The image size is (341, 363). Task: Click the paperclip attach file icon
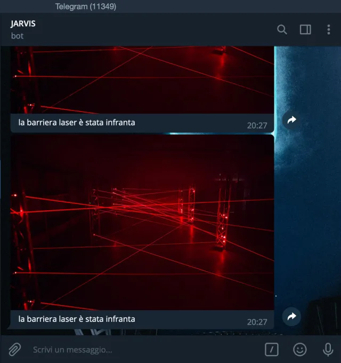point(15,349)
